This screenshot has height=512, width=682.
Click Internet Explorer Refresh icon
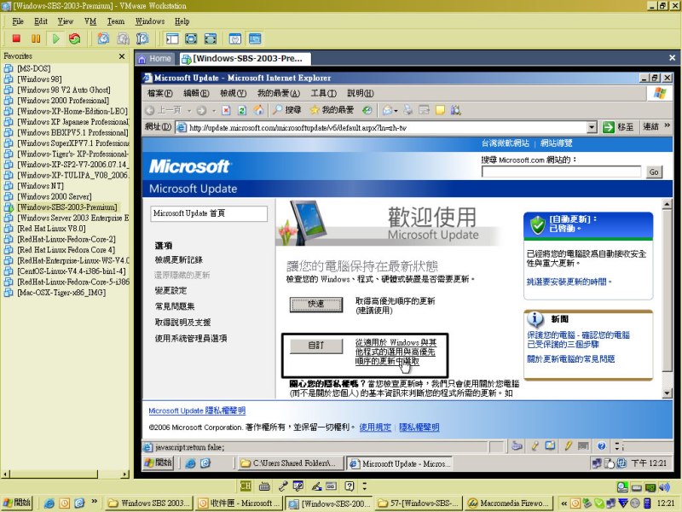242,110
